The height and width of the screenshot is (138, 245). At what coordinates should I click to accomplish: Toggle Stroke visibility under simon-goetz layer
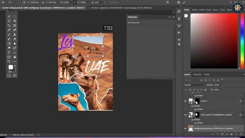click(x=195, y=123)
